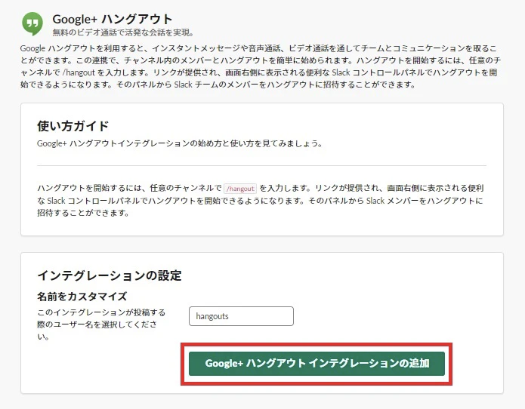Click the インテグレーションの設定 heading
525x409 pixels.
109,275
